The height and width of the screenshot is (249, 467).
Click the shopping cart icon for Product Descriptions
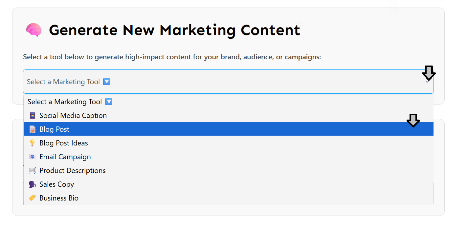(32, 171)
